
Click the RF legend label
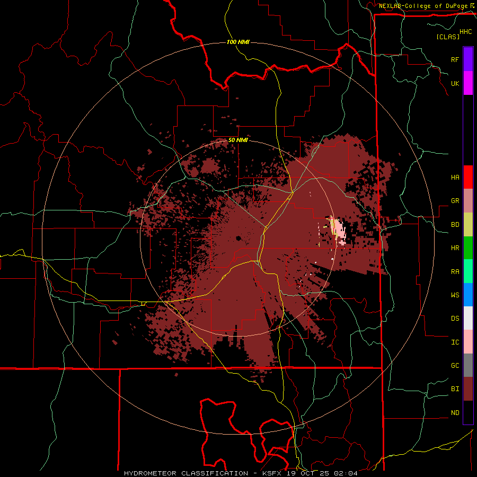(455, 59)
